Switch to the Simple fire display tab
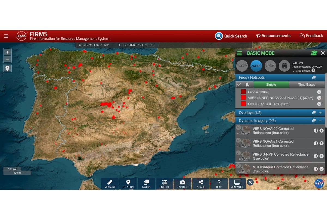 pos(271,84)
